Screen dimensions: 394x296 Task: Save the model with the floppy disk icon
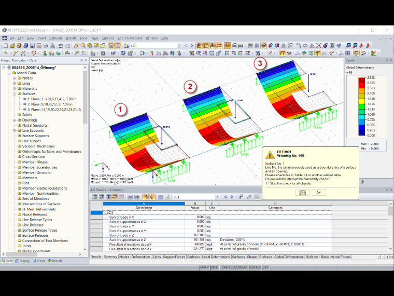tap(32, 46)
